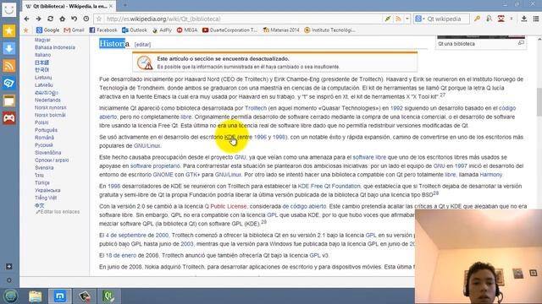Open the Facebook bookmark
Viewport: 542px width, 304px height.
pos(103,30)
